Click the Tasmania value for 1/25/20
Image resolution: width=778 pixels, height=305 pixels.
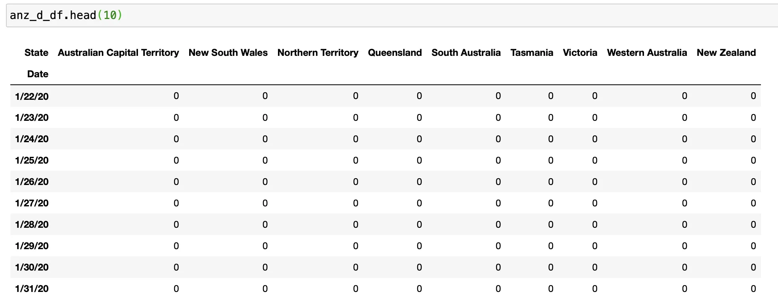[x=550, y=160]
